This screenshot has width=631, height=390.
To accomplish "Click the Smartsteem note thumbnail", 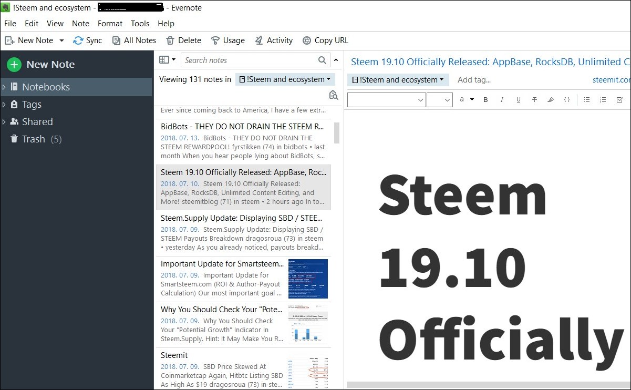I will (308, 279).
